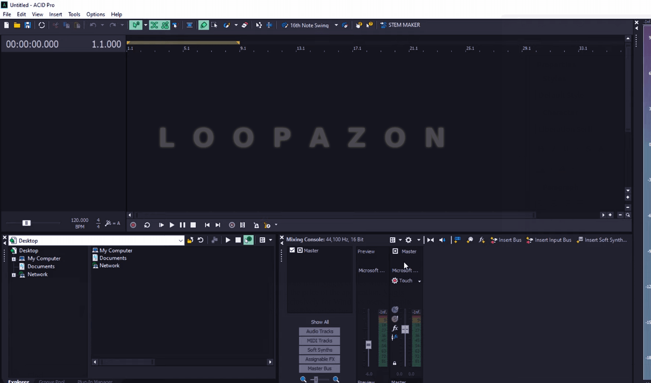
Task: Open the File menu
Action: click(7, 14)
